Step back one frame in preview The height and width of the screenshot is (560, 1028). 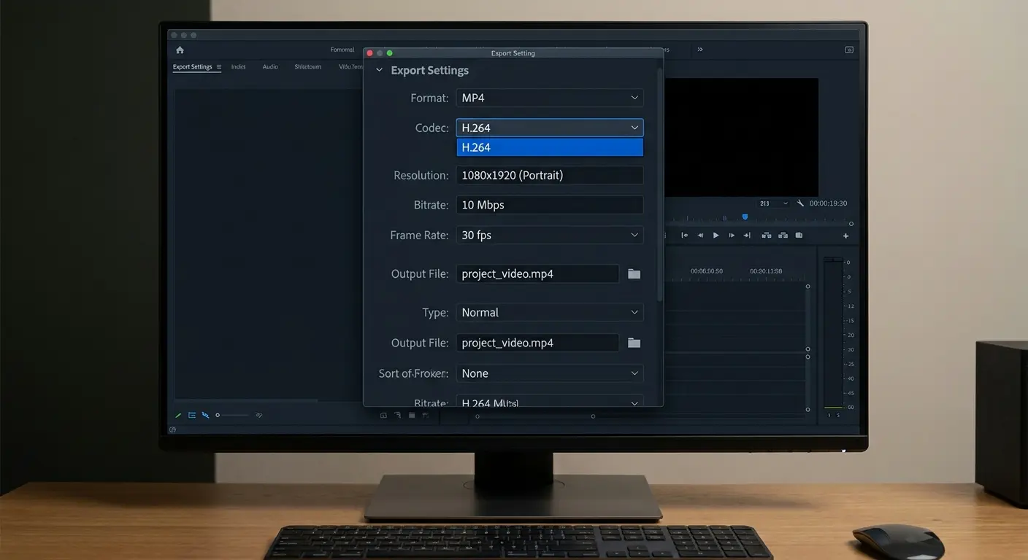[700, 236]
